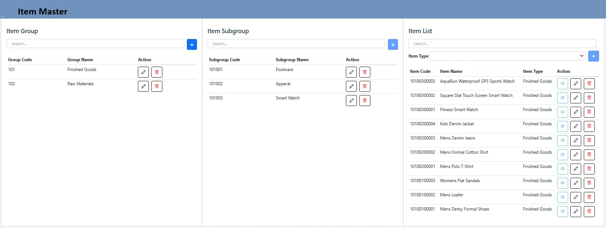View details of Fitness Smart Watch

pyautogui.click(x=562, y=112)
